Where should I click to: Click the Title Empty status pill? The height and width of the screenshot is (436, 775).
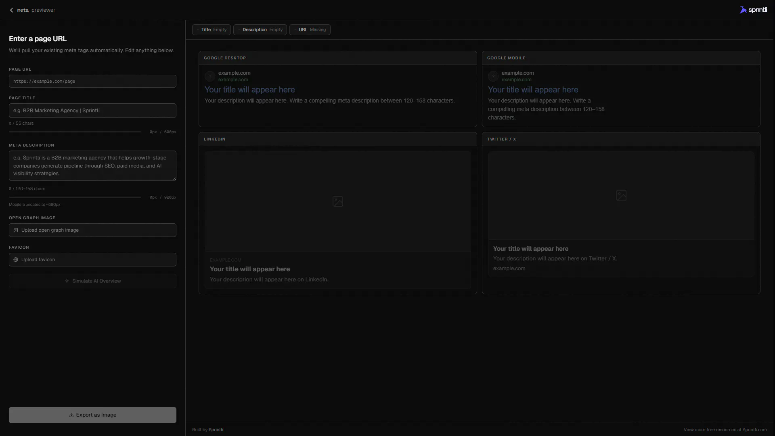pyautogui.click(x=211, y=29)
